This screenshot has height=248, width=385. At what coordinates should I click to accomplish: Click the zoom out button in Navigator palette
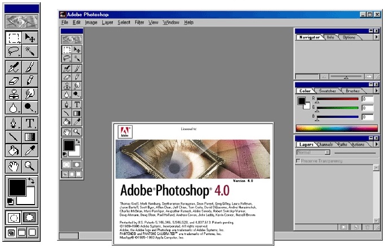coord(324,77)
